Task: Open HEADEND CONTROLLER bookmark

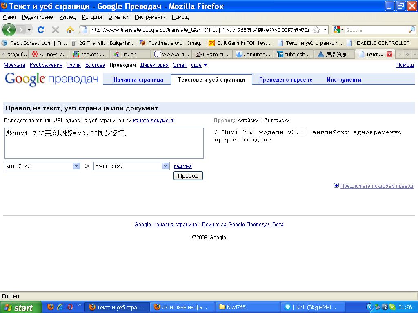Action: (378, 43)
